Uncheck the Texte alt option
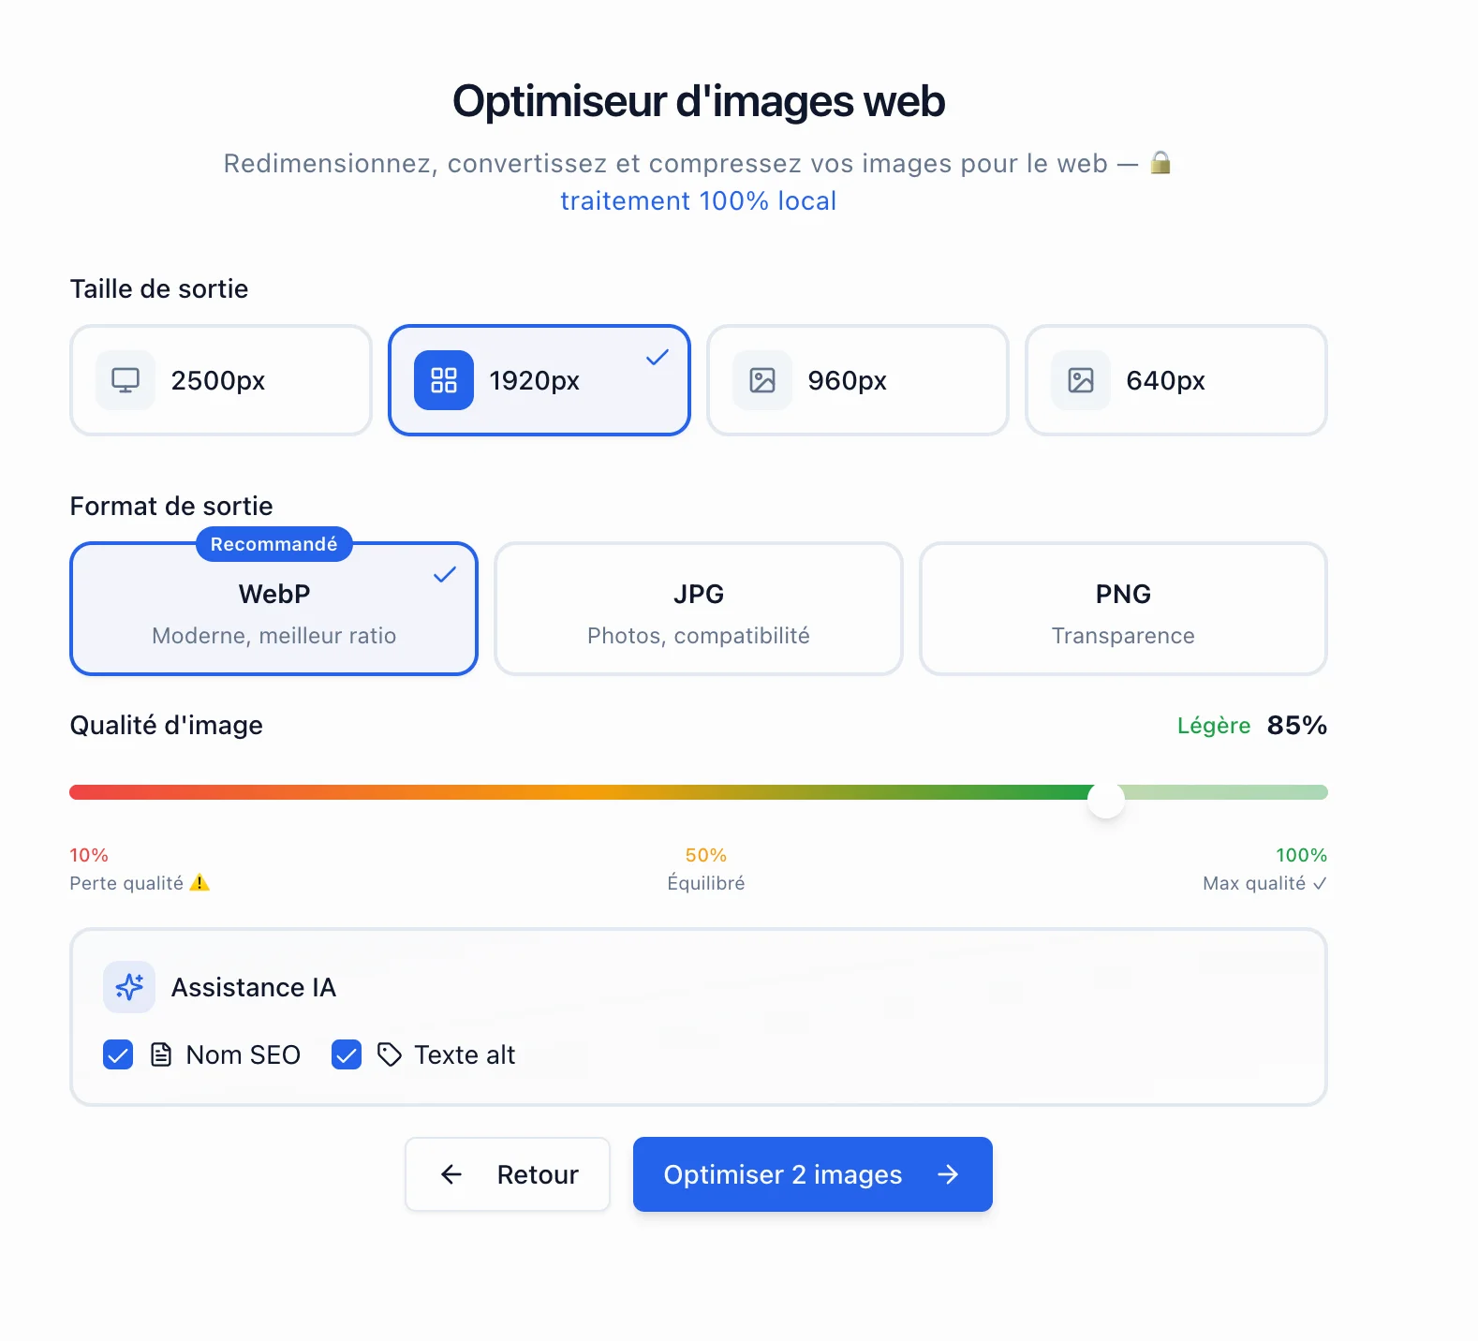The width and height of the screenshot is (1478, 1341). pyautogui.click(x=346, y=1054)
